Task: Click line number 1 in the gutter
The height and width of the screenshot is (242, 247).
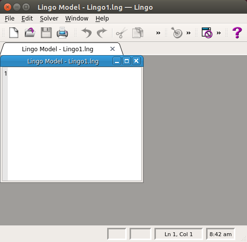Action: pos(6,74)
